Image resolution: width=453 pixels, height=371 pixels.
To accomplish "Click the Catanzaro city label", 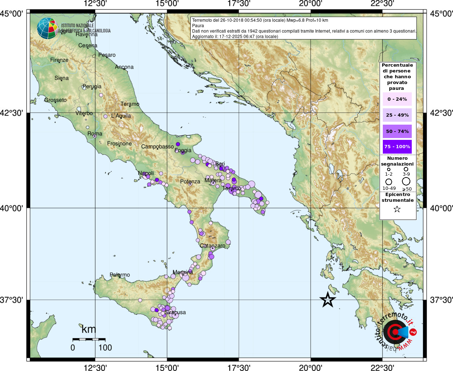I will click(x=213, y=246).
